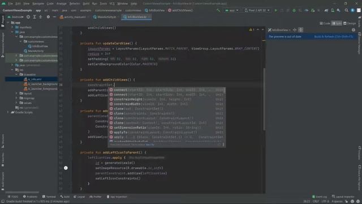Click the blue updates icon in toolbar
The height and width of the screenshot is (204, 362).
[352, 10]
